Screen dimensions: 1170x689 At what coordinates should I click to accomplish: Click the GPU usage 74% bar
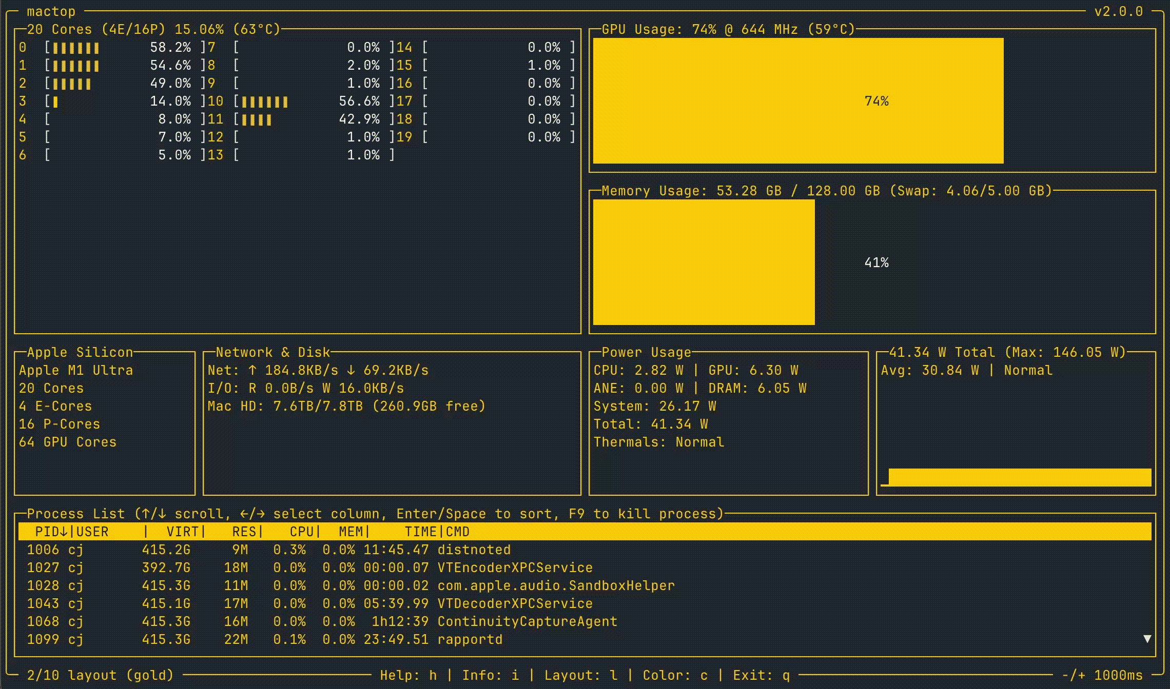pos(798,101)
